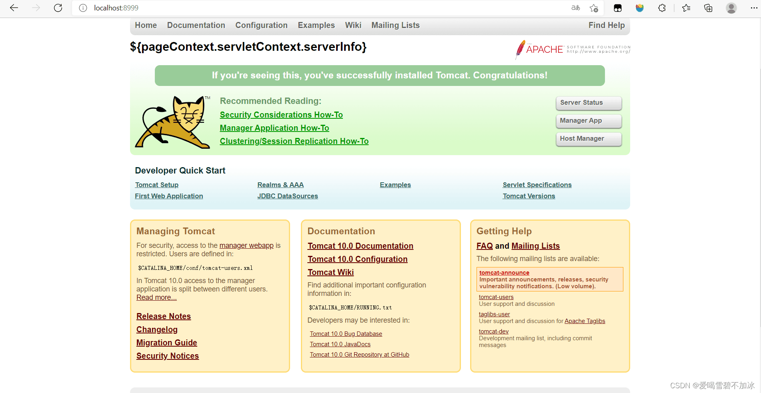Click the address bar URL field
761x393 pixels.
(x=320, y=8)
